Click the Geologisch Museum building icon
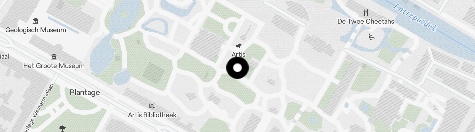Image resolution: width=475 pixels, height=132 pixels. 36,21
